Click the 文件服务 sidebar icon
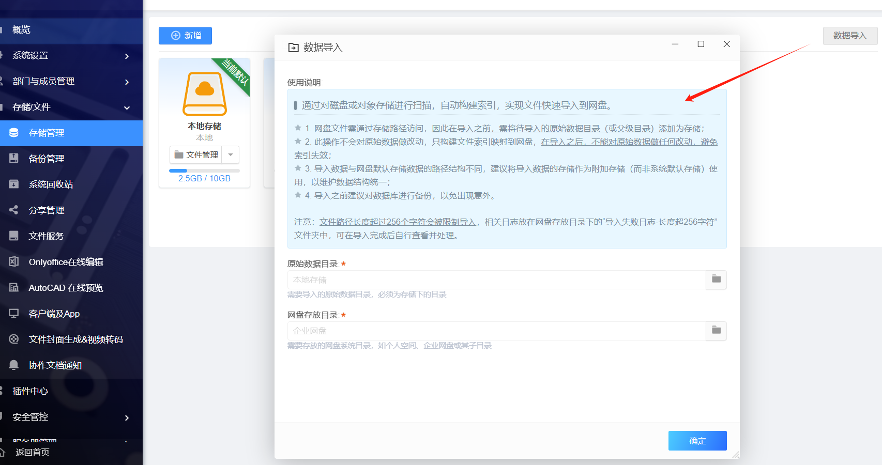Screen dimensions: 882x465 14,236
